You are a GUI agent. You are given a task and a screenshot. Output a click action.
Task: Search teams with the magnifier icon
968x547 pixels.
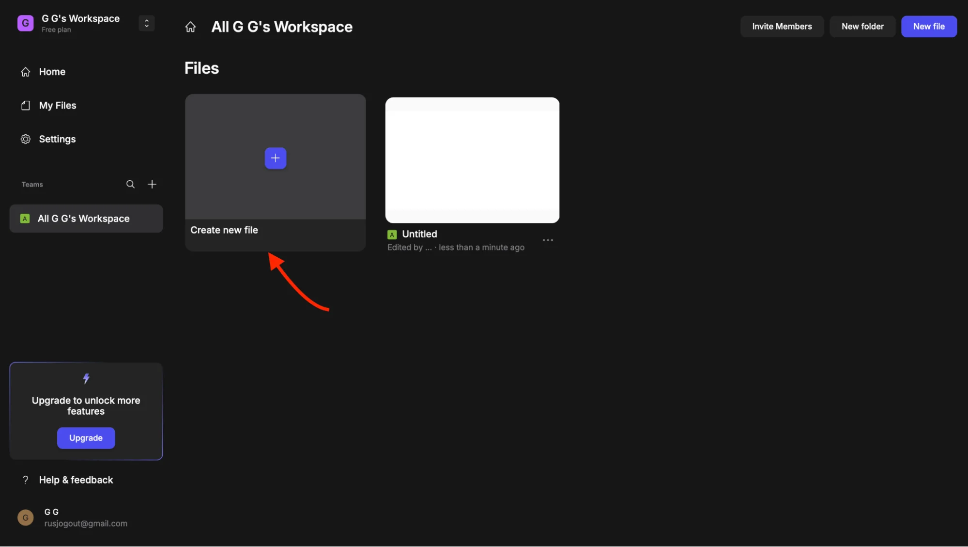tap(130, 185)
